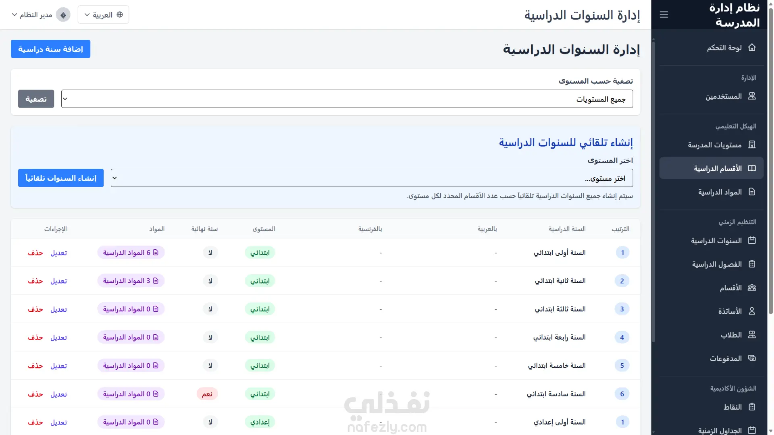Go to الفصول الدراسية in sidebar

[717, 264]
